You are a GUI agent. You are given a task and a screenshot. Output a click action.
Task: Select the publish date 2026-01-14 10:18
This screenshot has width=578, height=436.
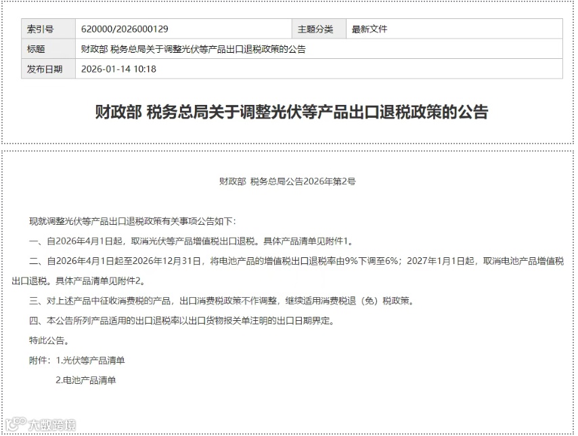[118, 69]
